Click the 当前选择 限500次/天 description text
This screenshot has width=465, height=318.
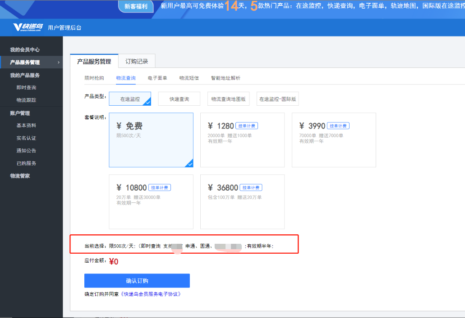(x=179, y=246)
